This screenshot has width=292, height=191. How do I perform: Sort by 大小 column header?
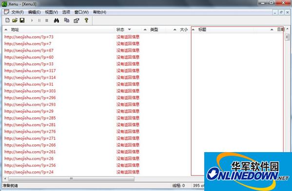tap(181, 30)
